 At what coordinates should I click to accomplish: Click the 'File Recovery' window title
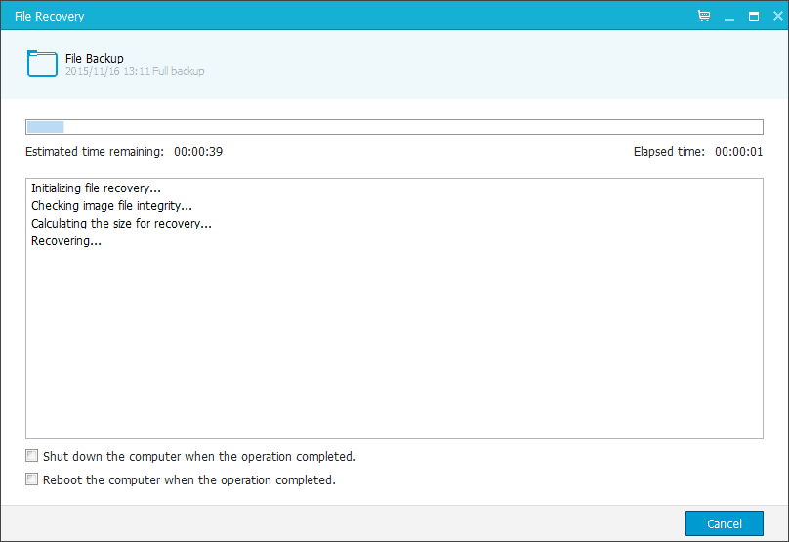(49, 16)
